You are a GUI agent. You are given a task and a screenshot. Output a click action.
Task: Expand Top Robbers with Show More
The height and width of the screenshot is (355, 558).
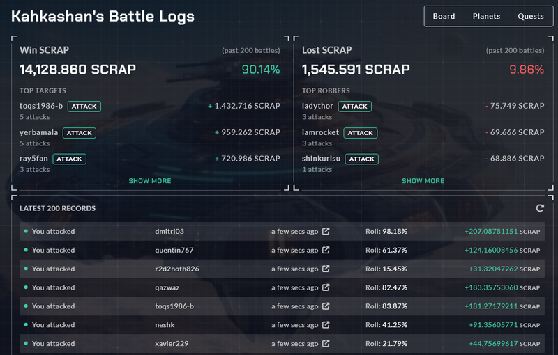tap(423, 181)
